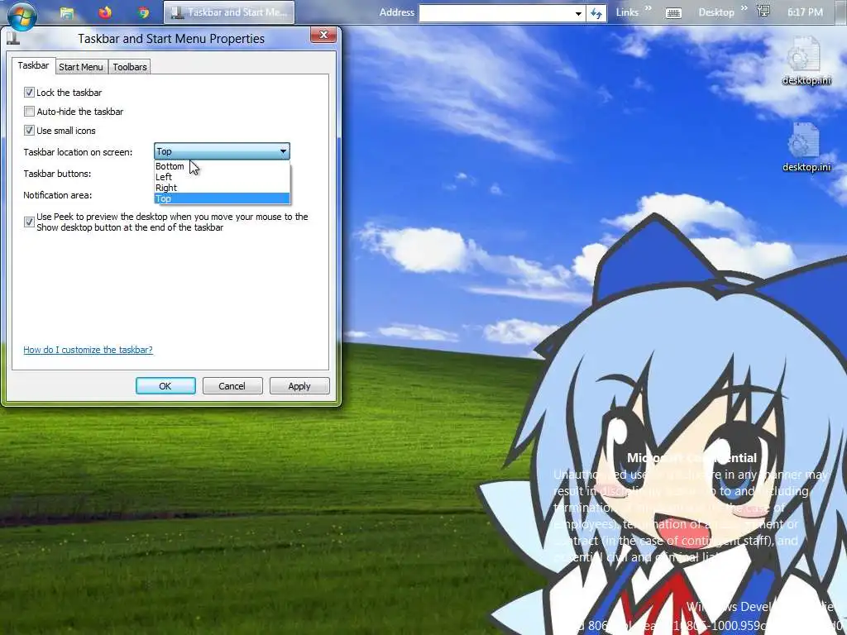The width and height of the screenshot is (847, 635).
Task: Click the Address toolbar input field
Action: (x=495, y=13)
